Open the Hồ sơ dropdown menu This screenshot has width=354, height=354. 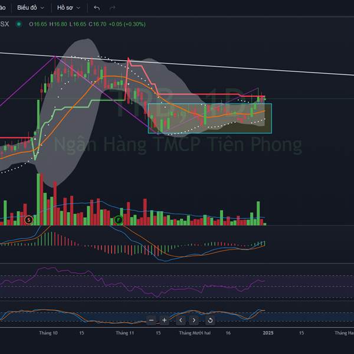point(68,8)
